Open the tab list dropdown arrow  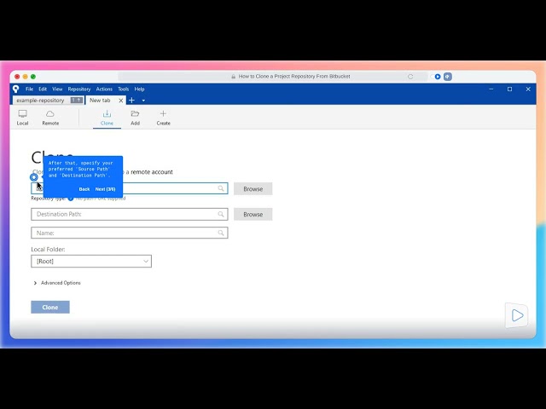pos(143,101)
